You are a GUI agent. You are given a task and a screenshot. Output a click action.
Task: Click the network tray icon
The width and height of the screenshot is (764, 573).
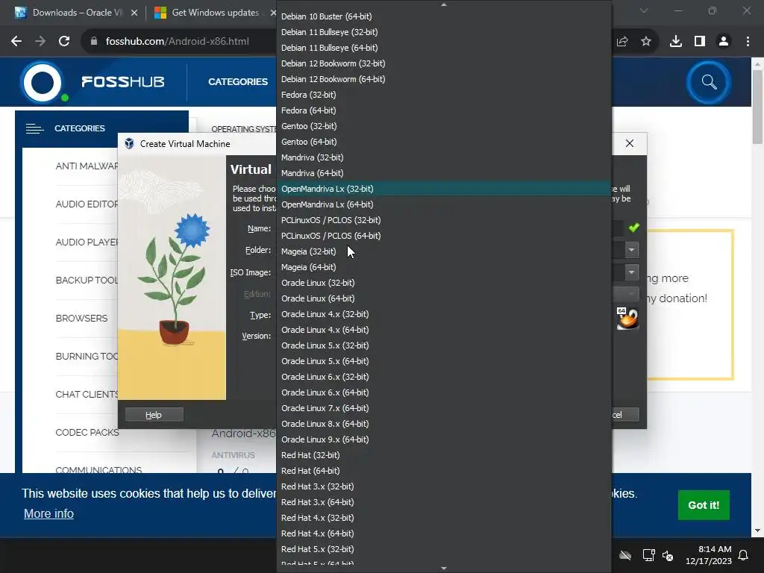(x=648, y=555)
